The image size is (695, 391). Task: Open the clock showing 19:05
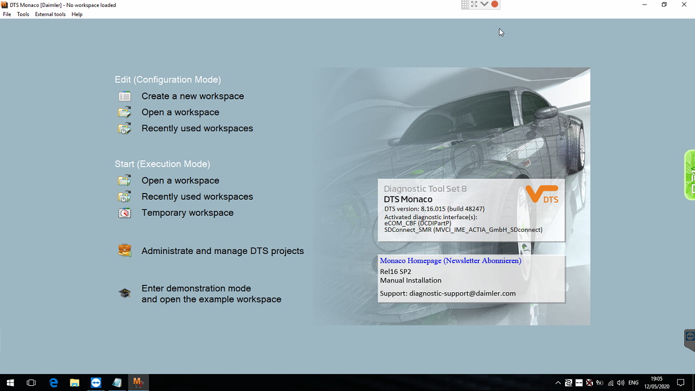pos(657,382)
